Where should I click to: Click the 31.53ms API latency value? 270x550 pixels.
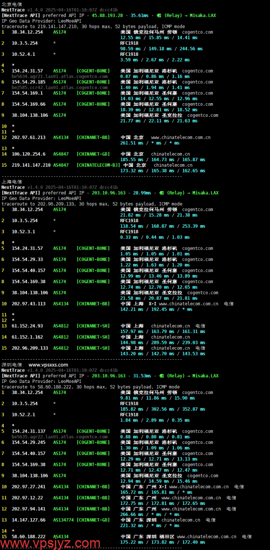click(x=142, y=376)
